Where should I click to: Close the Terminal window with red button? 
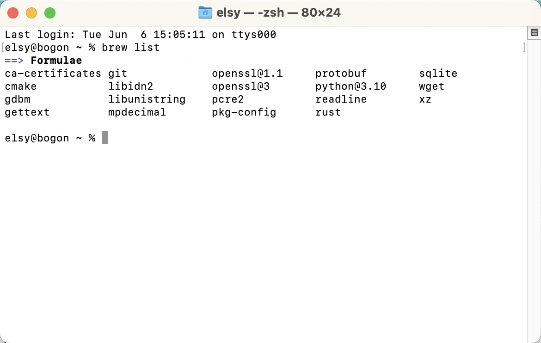13,13
